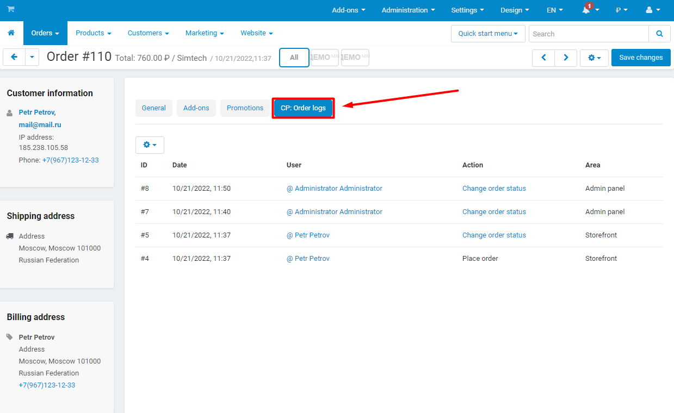Expand the EN language dropdown
Viewport: 674px width, 413px height.
554,10
